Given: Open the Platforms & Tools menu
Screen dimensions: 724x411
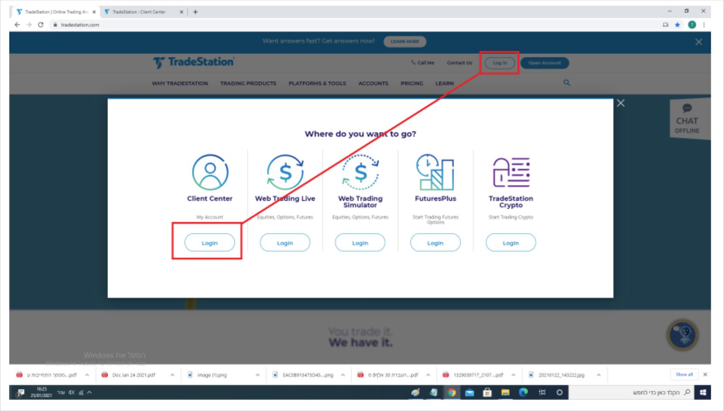Looking at the screenshot, I should point(317,83).
